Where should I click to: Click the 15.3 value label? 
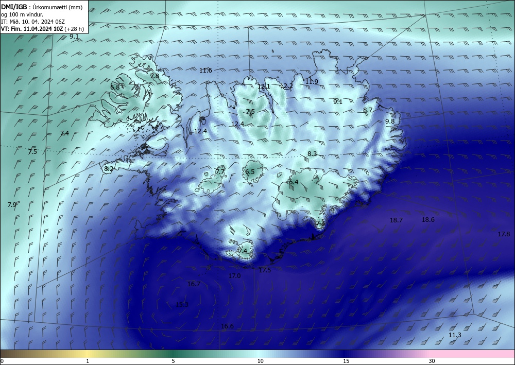coord(182,305)
